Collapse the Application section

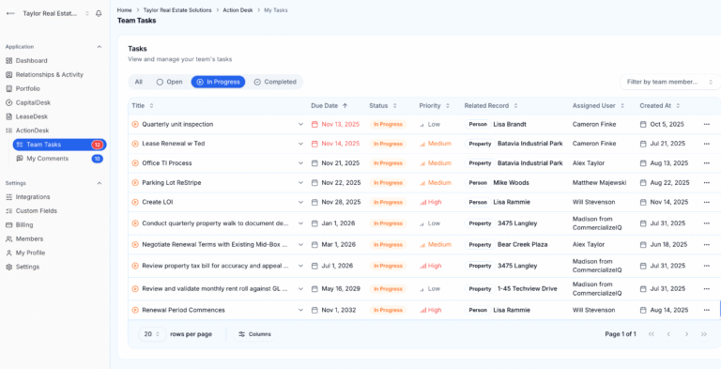[100, 47]
